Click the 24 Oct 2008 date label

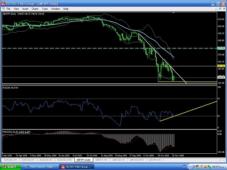[x=163, y=156]
